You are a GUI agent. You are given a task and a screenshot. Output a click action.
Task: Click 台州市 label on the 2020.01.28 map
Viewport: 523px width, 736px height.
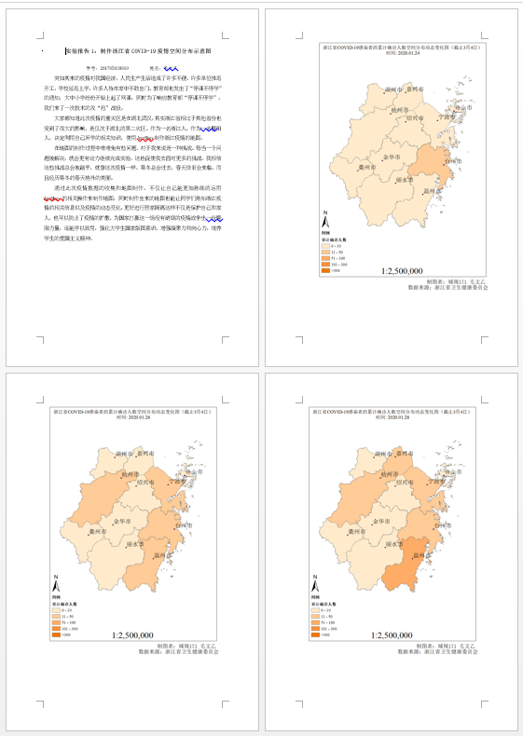tap(442, 525)
